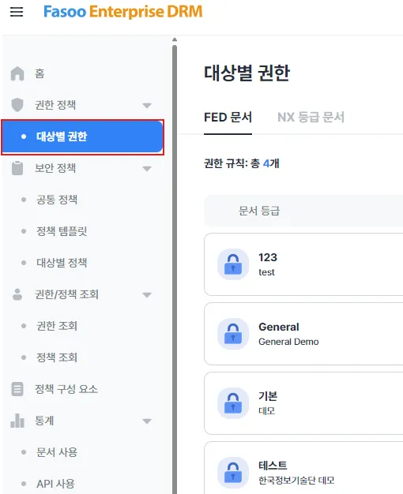
Task: Collapse the 통계 section arrow
Action: coord(147,421)
